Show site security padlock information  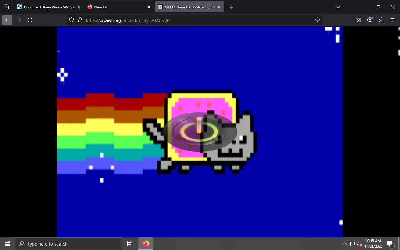tap(80, 20)
